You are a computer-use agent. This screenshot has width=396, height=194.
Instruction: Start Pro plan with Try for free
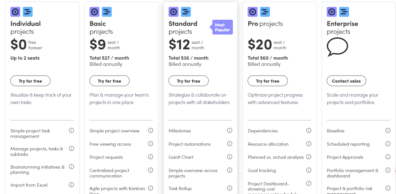coord(268,81)
